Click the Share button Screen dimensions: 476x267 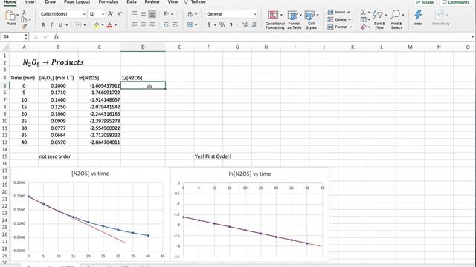pyautogui.click(x=425, y=2)
